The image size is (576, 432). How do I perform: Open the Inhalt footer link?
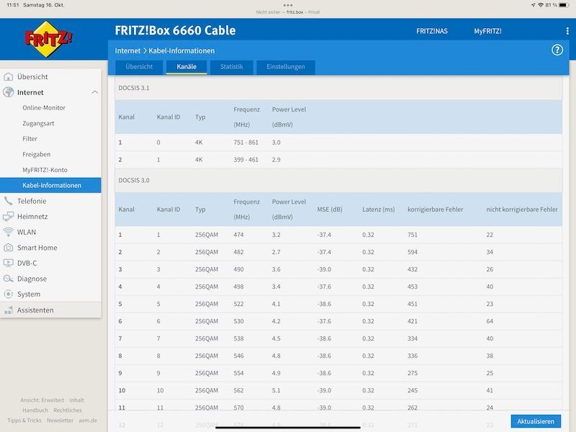[76, 400]
